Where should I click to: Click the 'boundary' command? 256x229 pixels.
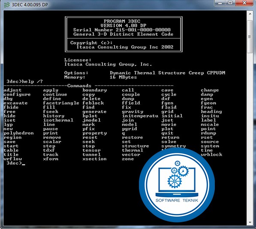pos(94,90)
